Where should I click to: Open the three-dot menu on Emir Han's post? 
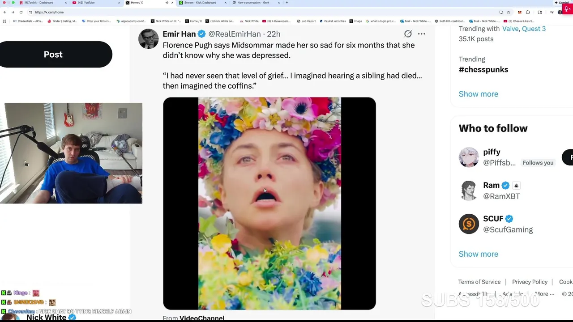[422, 34]
